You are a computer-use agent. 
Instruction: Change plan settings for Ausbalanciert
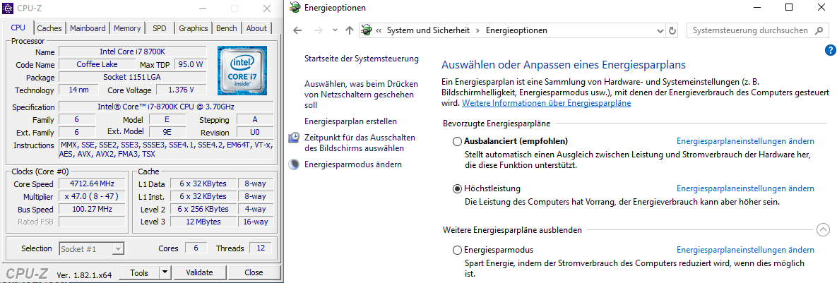745,141
